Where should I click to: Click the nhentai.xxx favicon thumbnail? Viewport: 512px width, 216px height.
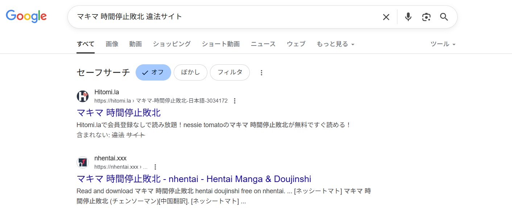click(82, 162)
